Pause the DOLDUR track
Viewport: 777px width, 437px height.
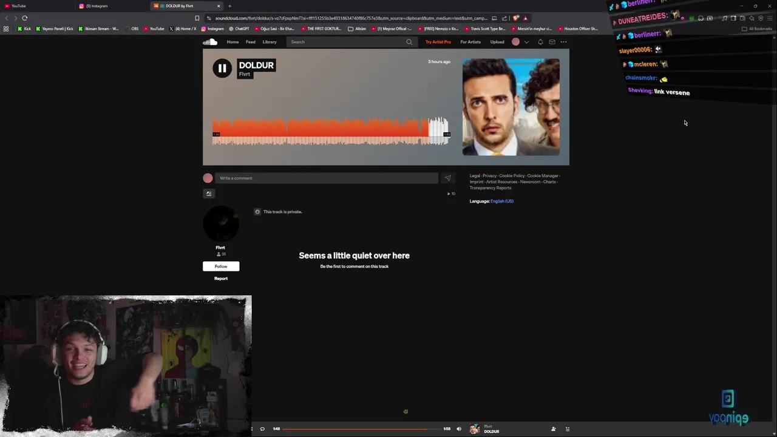(x=222, y=68)
